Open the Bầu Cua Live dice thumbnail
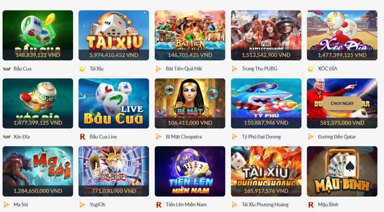 point(114,103)
